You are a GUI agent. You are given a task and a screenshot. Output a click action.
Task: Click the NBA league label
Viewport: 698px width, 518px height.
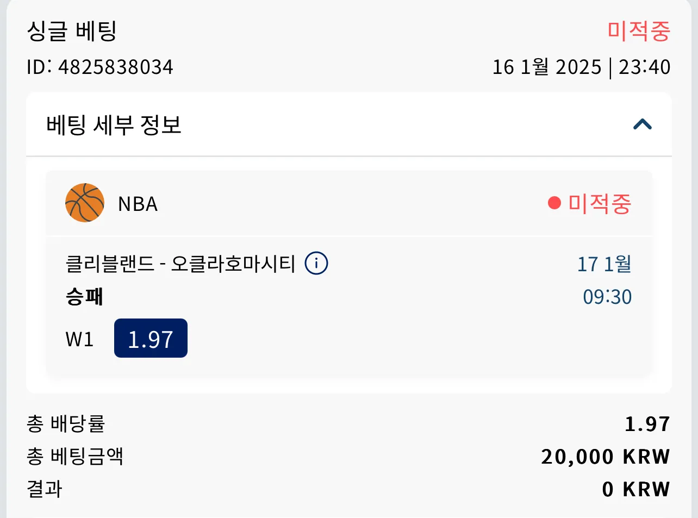point(138,204)
